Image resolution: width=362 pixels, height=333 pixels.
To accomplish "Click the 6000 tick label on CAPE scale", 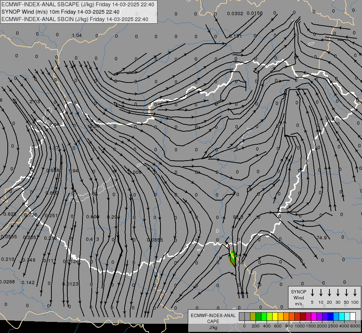I will (x=355, y=326).
